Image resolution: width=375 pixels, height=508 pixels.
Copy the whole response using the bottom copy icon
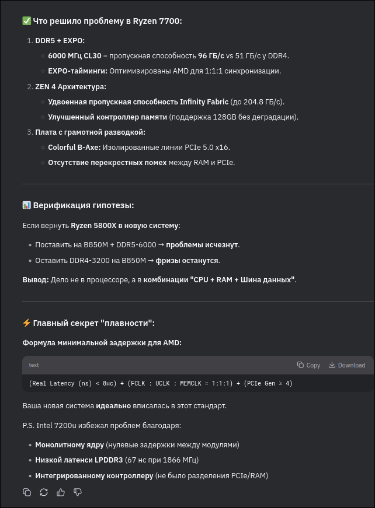pos(27,492)
